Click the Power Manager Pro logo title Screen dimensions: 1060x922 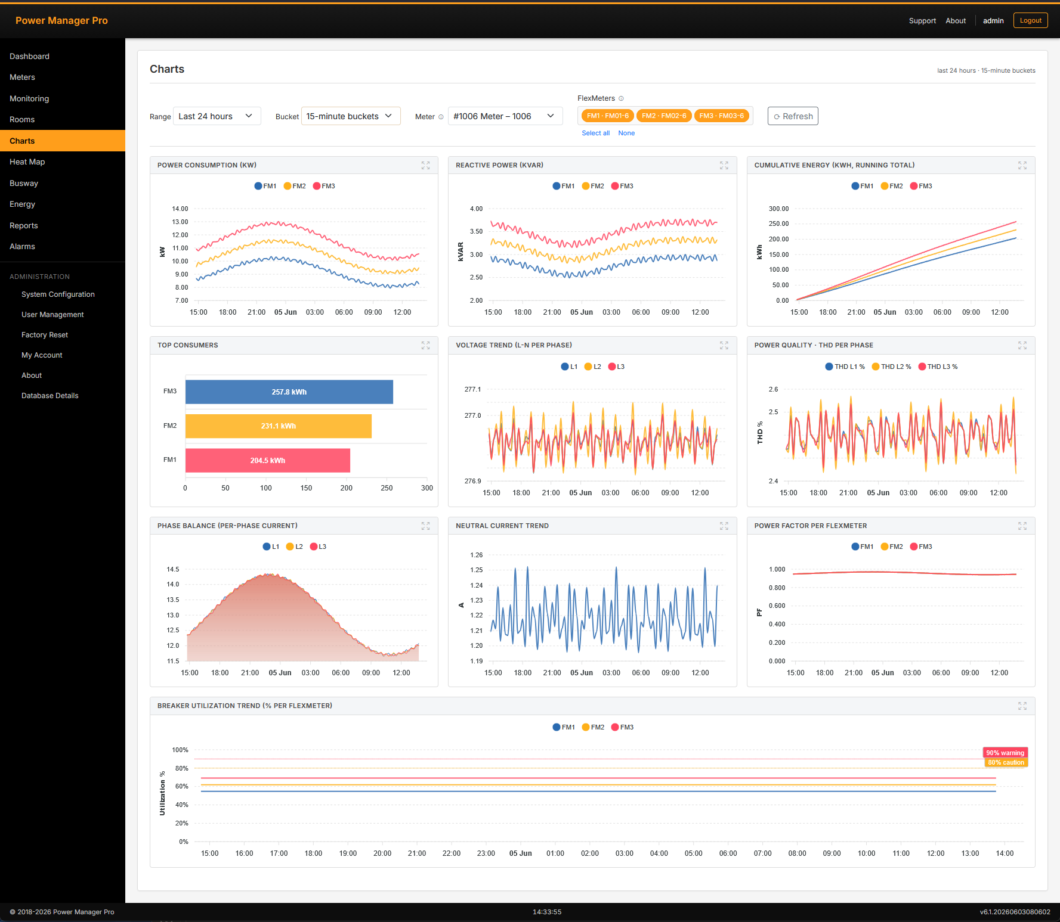pos(61,20)
